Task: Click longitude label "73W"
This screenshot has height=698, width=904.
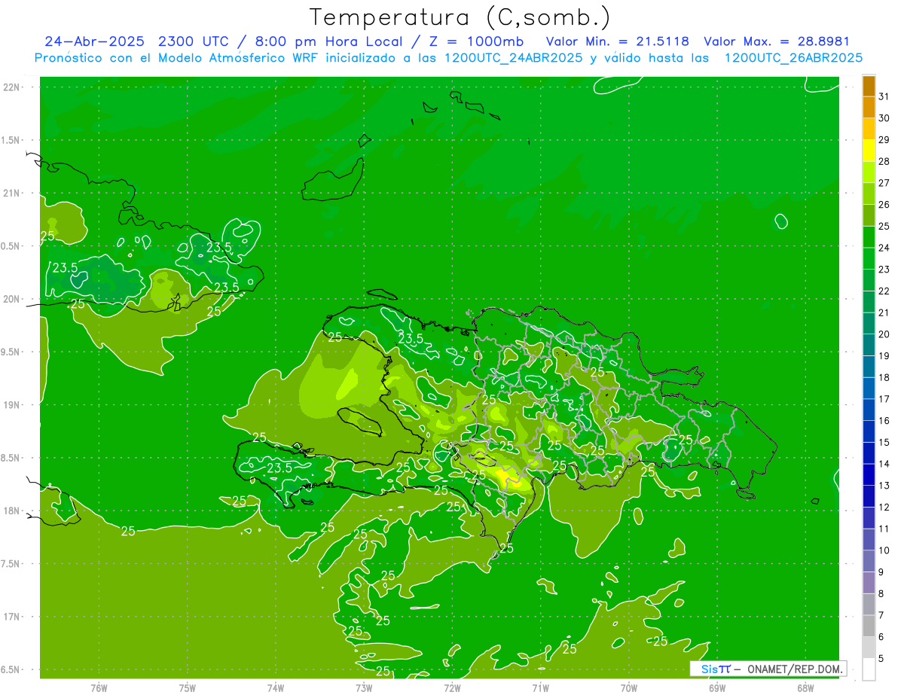Action: tap(364, 687)
